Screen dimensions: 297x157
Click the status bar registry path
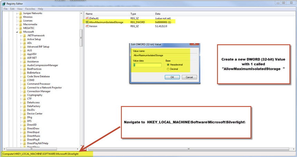pyautogui.click(x=40, y=154)
